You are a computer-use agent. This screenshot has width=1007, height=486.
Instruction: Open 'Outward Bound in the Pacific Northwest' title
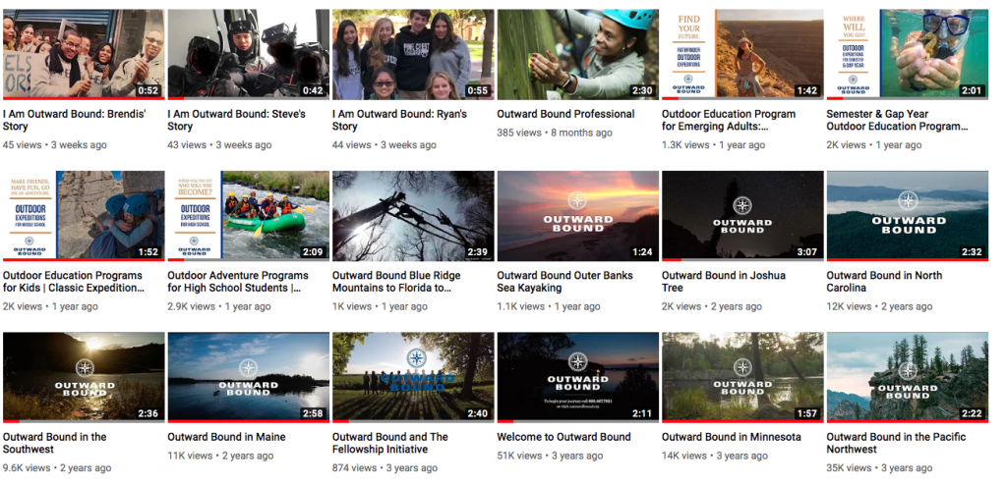896,443
